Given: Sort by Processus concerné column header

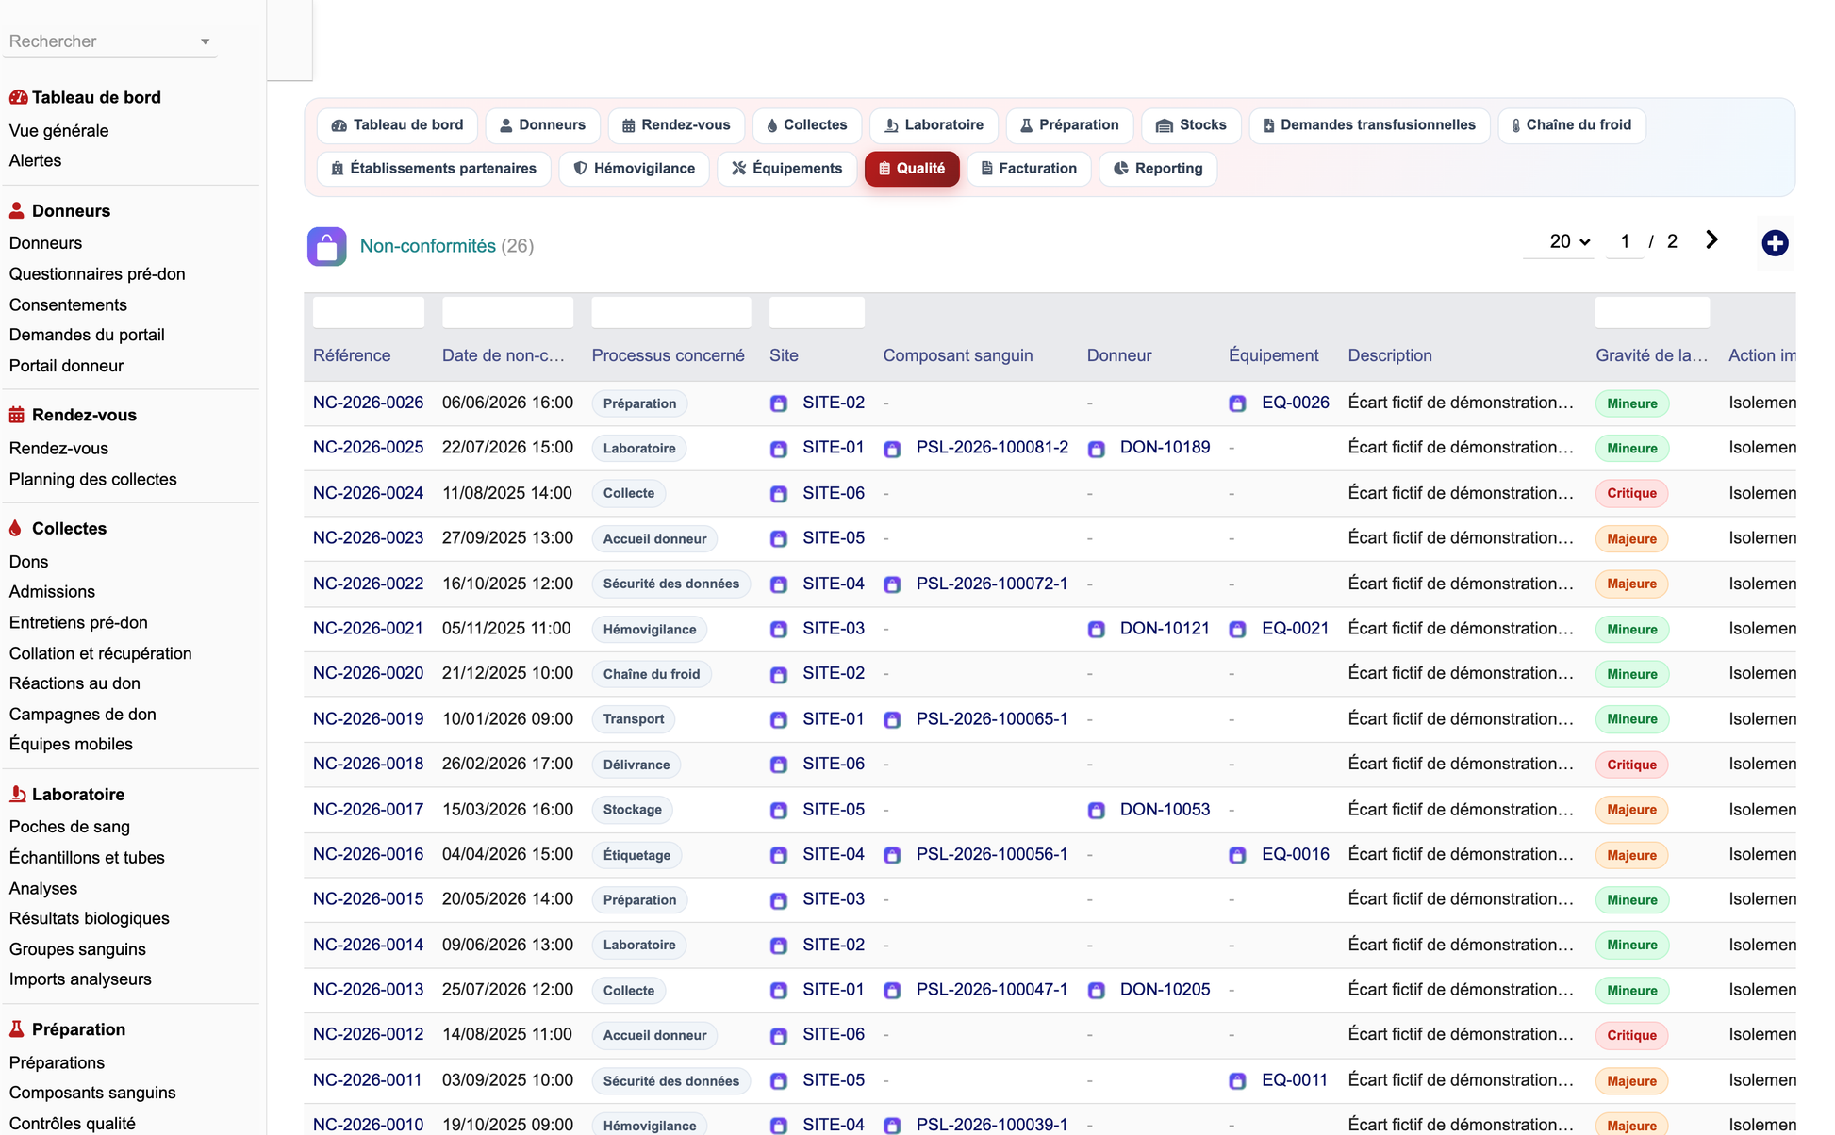Looking at the screenshot, I should [x=668, y=355].
